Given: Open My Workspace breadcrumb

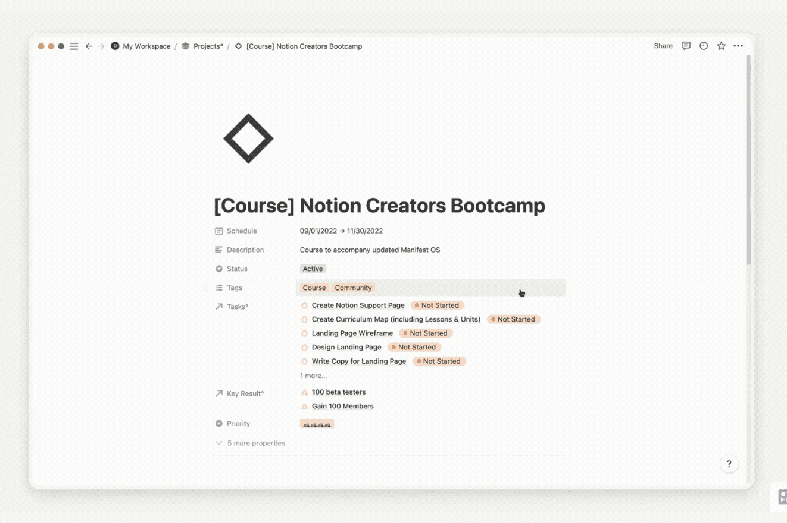Looking at the screenshot, I should tap(146, 46).
